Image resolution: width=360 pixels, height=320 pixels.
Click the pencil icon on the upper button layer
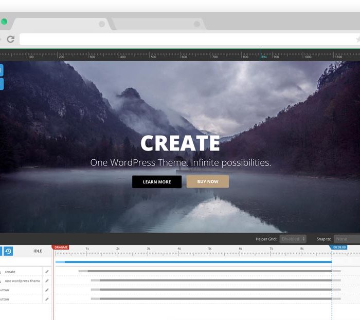tap(47, 290)
